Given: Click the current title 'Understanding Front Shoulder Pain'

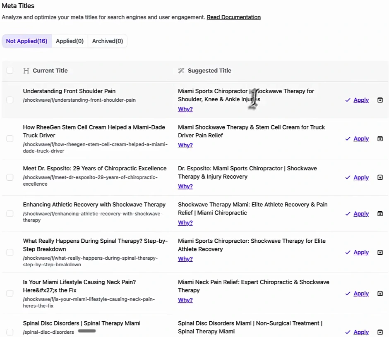Looking at the screenshot, I should click(x=69, y=91).
